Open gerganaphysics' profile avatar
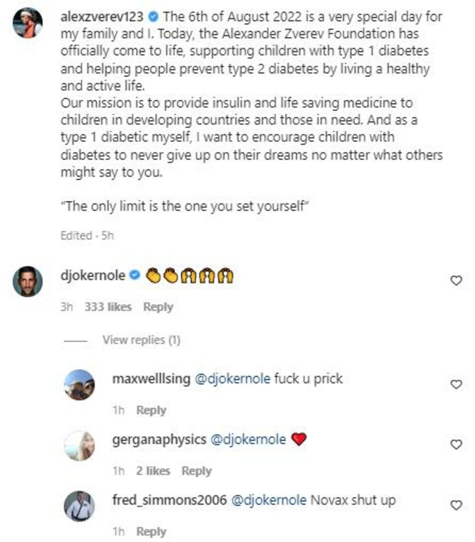Viewport: 475px width, 542px height. (x=79, y=446)
